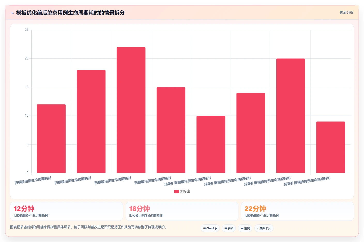
Task: Click the y-axis tick label 20
Action: pyautogui.click(x=27, y=58)
